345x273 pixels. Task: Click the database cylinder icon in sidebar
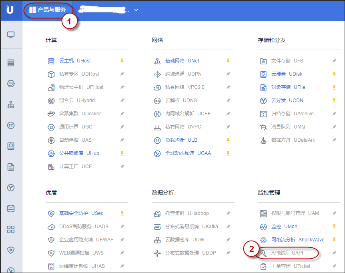click(11, 209)
